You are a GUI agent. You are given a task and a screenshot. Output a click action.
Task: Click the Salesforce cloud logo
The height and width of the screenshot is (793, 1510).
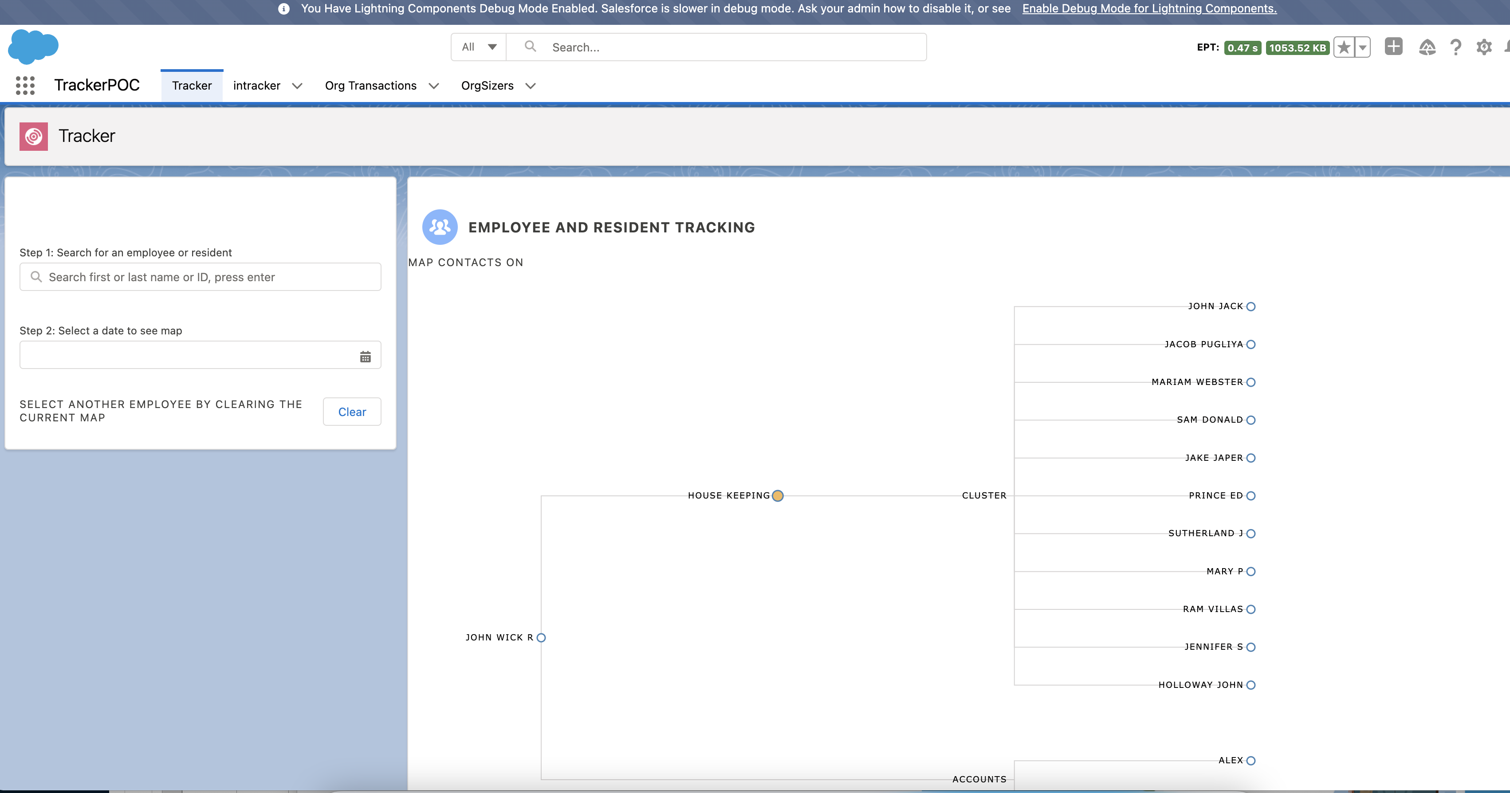point(33,46)
